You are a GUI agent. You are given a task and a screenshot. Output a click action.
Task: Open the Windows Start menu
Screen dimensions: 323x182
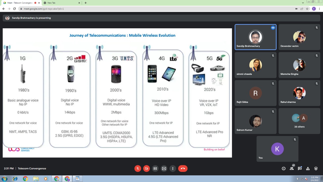(4, 179)
